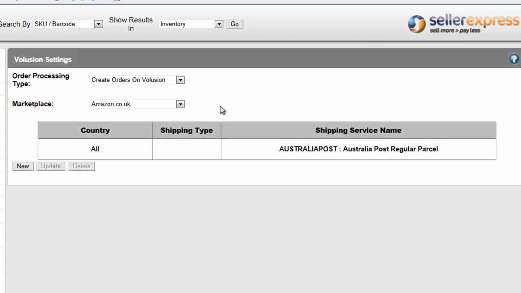Select the Australia Post Regular Parcel cell
Screen dimensions: 521x293
359,149
